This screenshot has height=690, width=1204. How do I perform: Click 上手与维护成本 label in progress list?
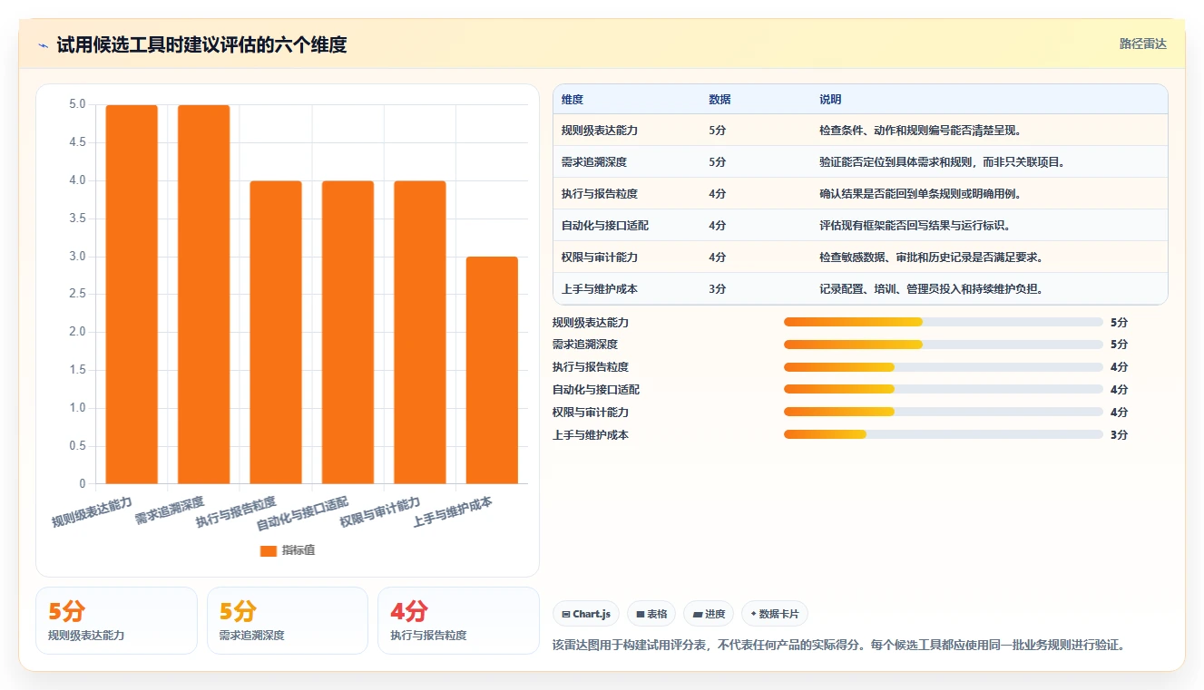591,434
